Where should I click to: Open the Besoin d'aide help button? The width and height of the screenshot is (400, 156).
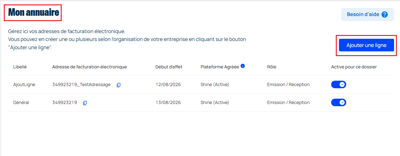click(x=367, y=14)
